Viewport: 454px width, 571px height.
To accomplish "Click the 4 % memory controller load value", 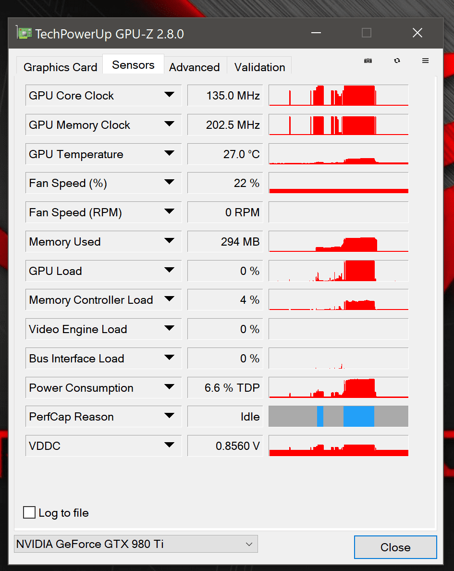I will (225, 300).
